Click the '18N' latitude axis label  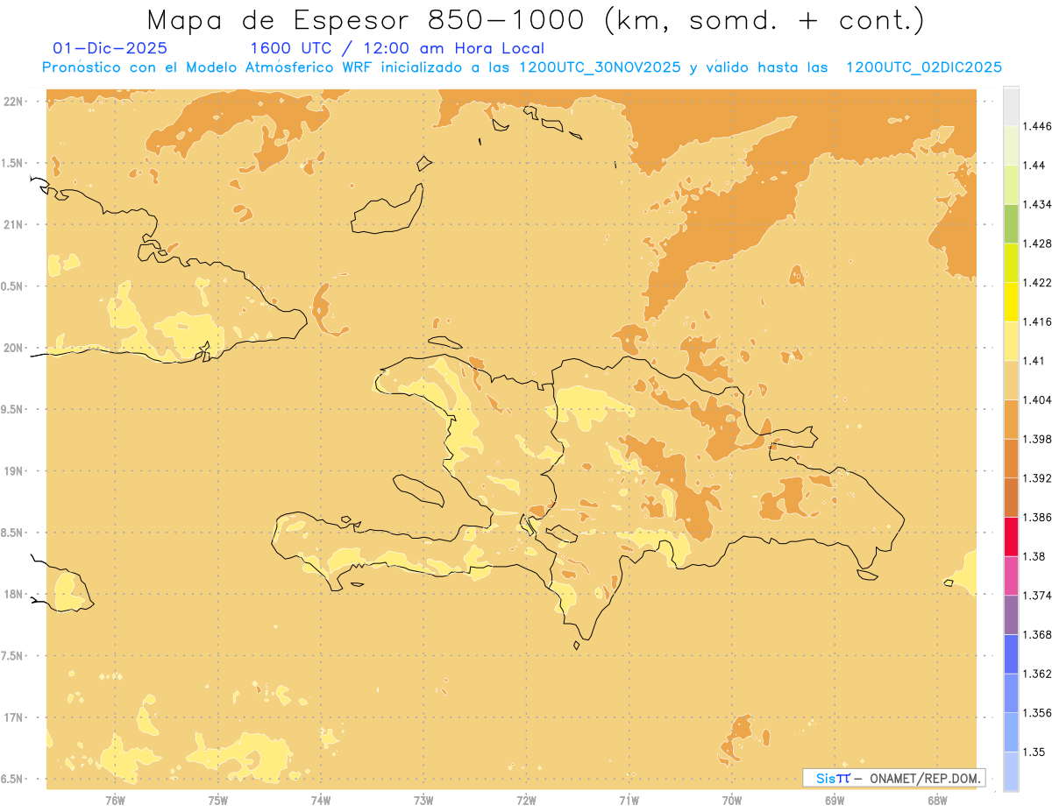(13, 594)
